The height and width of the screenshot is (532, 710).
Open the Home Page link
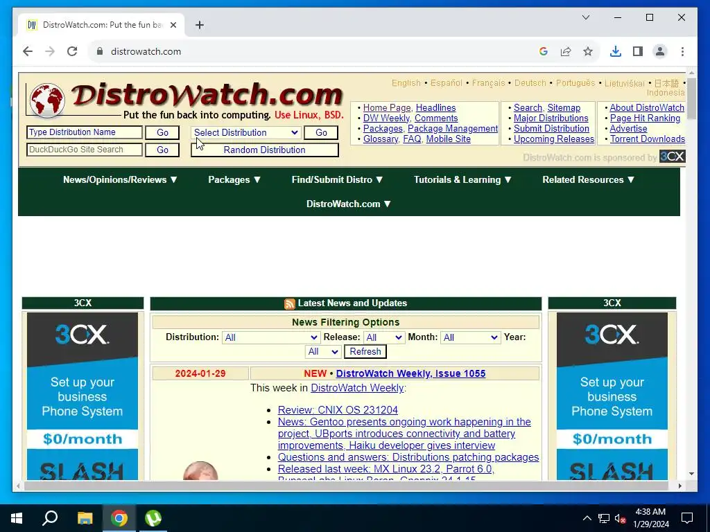pyautogui.click(x=387, y=107)
